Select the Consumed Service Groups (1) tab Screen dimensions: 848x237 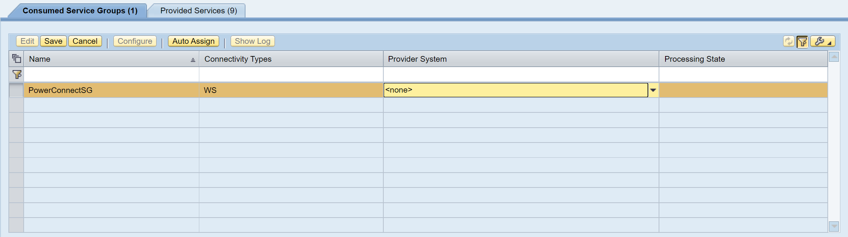(x=80, y=11)
